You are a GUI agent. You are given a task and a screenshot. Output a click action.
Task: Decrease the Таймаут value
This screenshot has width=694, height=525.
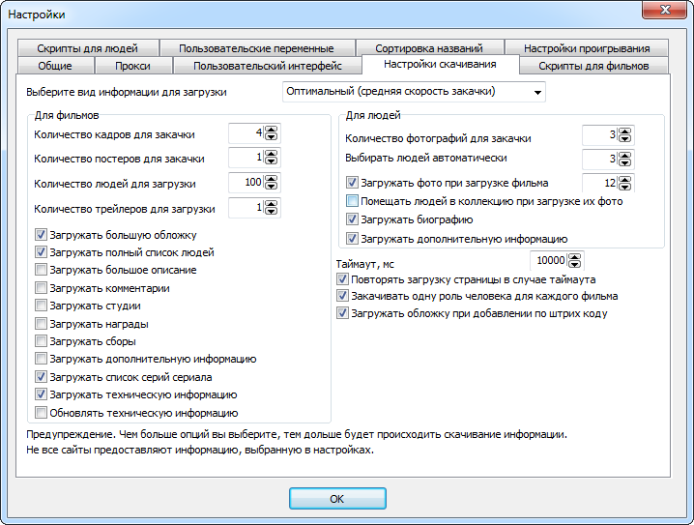574,264
